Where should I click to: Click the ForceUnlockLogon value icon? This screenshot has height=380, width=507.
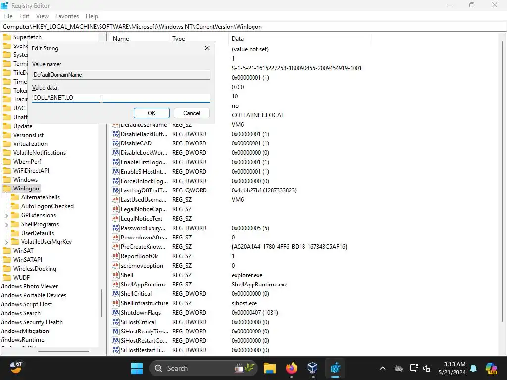point(116,181)
